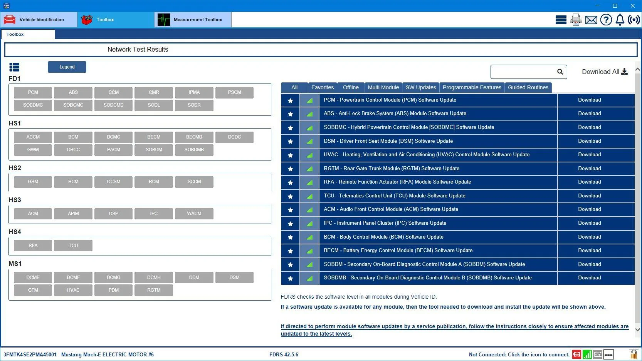Click the green signal strength status icon
Viewport: 642px width, 361px height.
coord(587,354)
